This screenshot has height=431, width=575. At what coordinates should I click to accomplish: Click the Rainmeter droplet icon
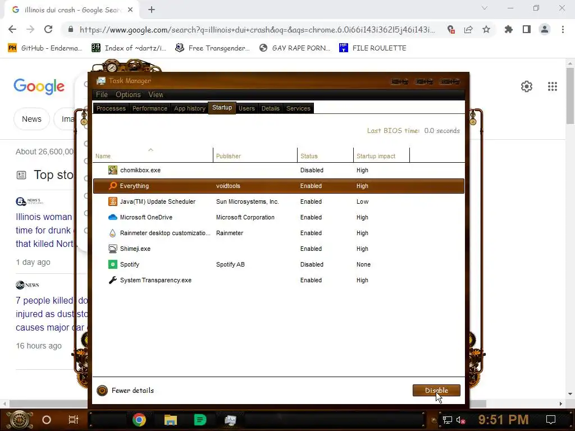[x=112, y=233]
